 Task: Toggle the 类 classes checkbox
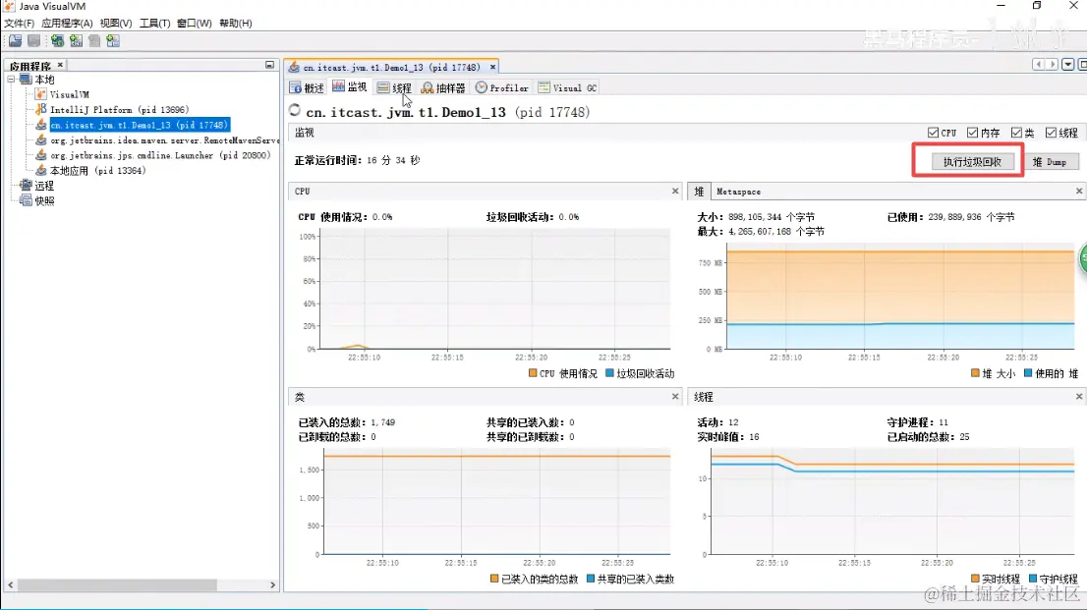pos(1016,133)
